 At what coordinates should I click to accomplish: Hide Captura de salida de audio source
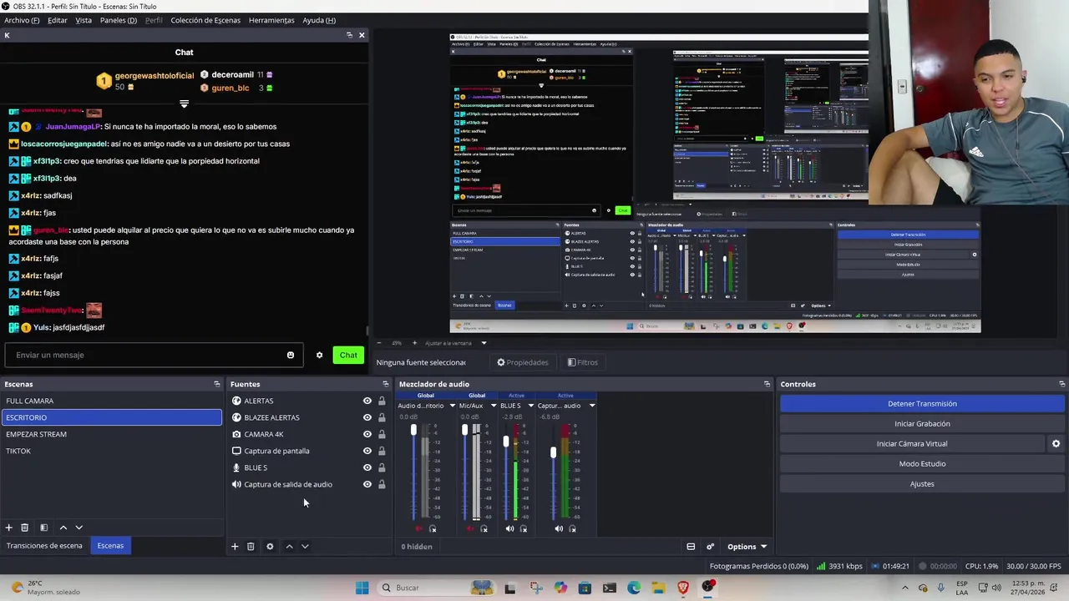pos(367,484)
